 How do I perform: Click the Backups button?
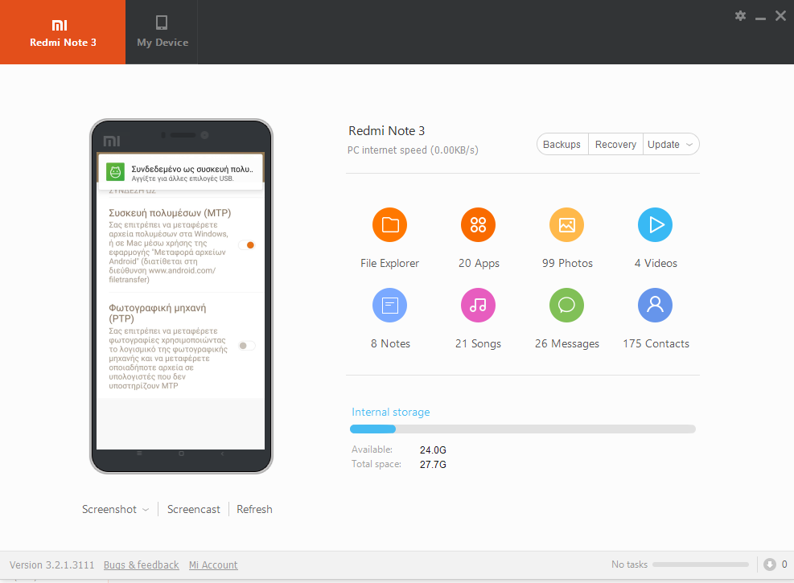click(x=562, y=144)
